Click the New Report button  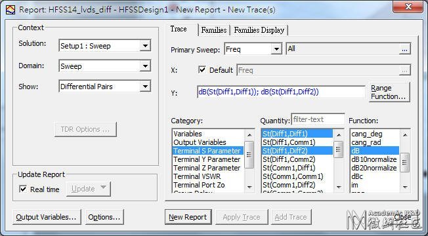(x=188, y=217)
